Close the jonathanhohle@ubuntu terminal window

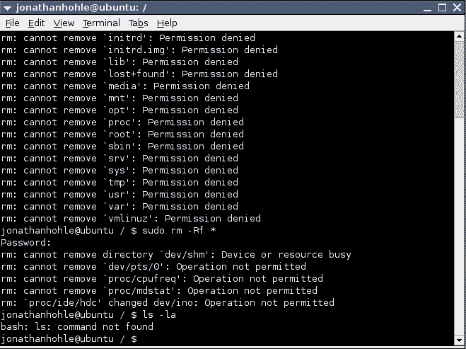click(457, 8)
